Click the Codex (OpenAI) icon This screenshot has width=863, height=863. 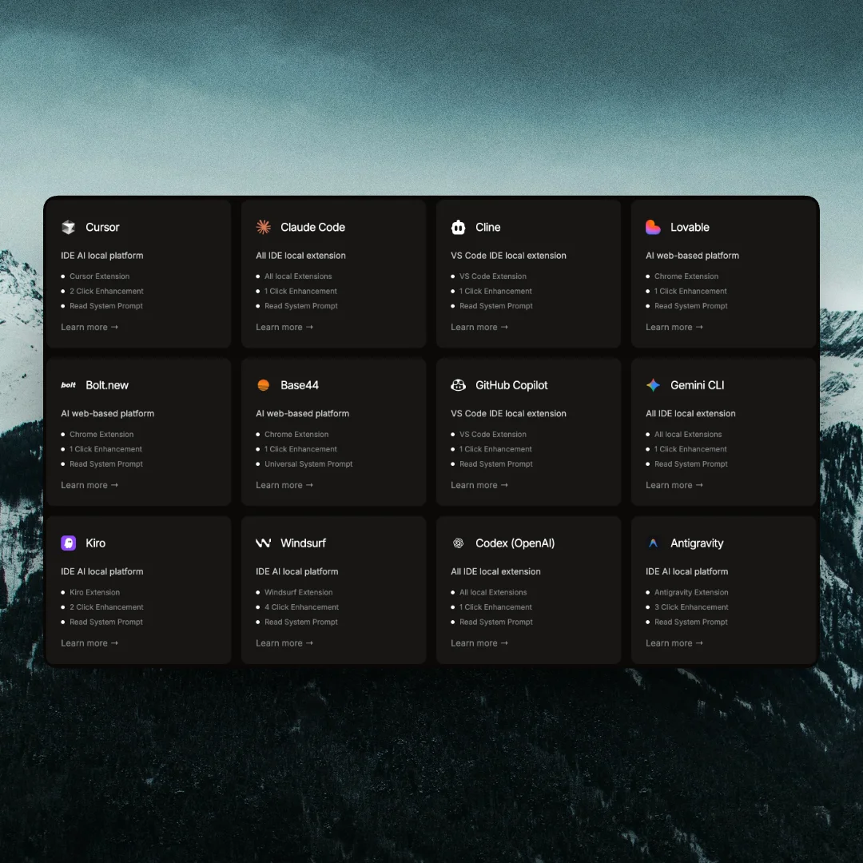[x=458, y=543]
